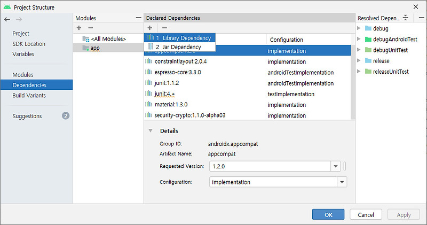Remove selected dependency with minus icon
This screenshot has width=427, height=225.
[164, 28]
